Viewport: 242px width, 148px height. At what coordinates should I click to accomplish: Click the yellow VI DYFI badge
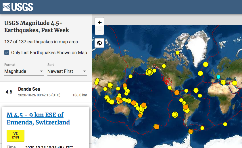[16, 136]
